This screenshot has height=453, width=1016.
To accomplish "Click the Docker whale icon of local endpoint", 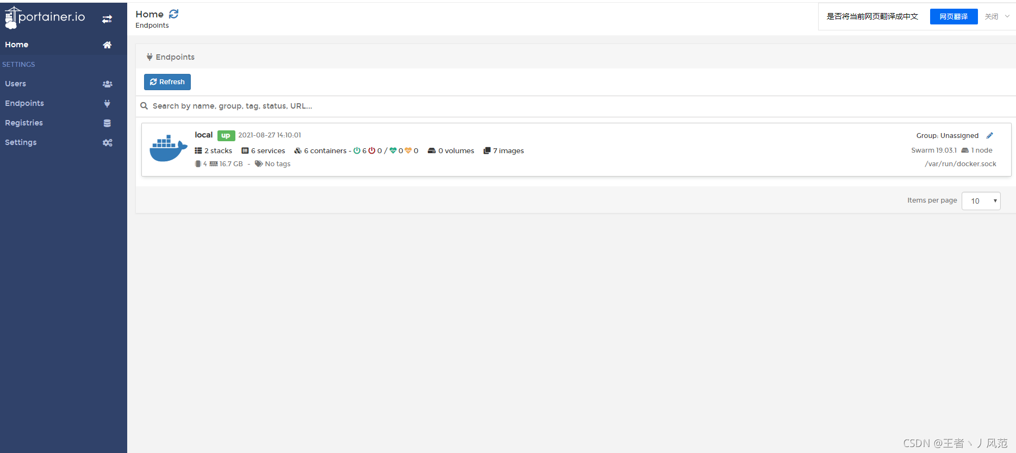I will click(x=169, y=148).
